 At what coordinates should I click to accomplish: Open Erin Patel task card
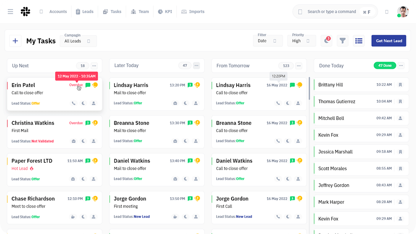point(55,94)
